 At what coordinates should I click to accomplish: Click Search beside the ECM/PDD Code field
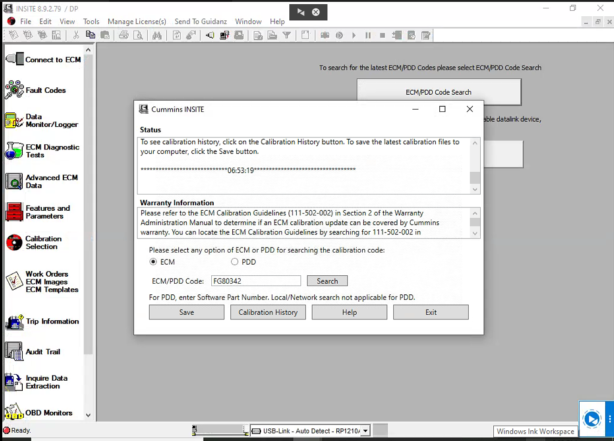coord(327,281)
